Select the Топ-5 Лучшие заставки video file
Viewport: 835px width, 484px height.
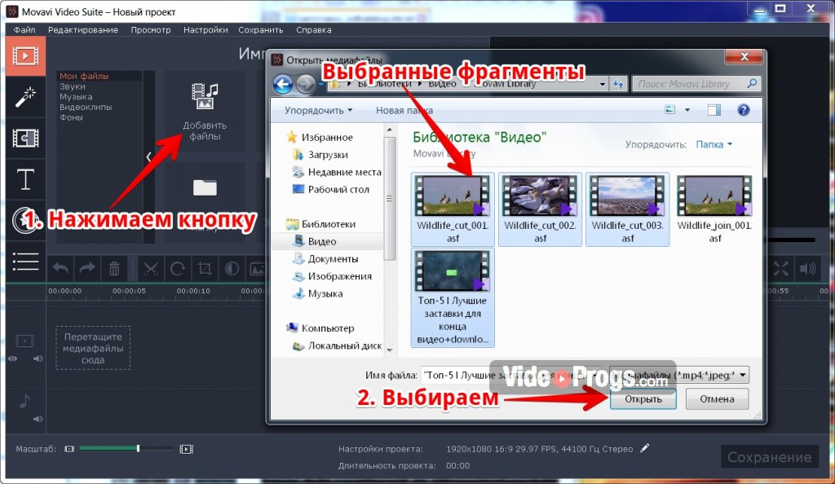pyautogui.click(x=453, y=298)
